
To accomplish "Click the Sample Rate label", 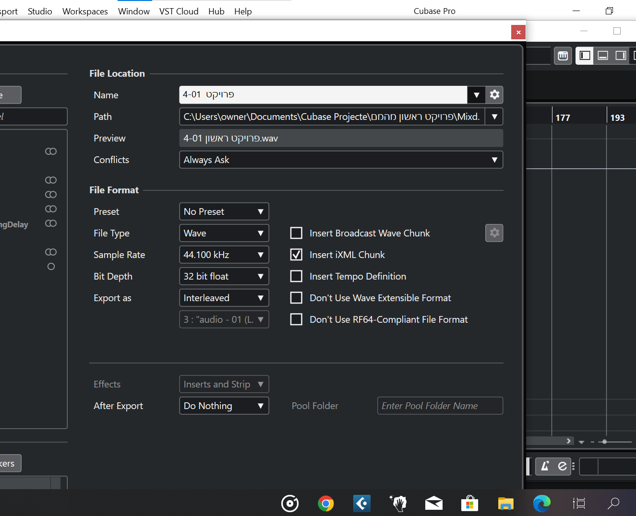I will coord(119,255).
